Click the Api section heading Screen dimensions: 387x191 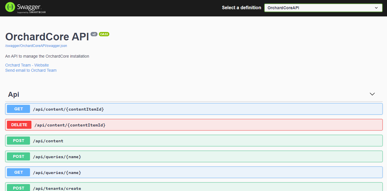pyautogui.click(x=14, y=94)
